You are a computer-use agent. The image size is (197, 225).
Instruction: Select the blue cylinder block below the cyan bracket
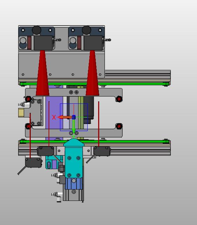[x=74, y=183]
